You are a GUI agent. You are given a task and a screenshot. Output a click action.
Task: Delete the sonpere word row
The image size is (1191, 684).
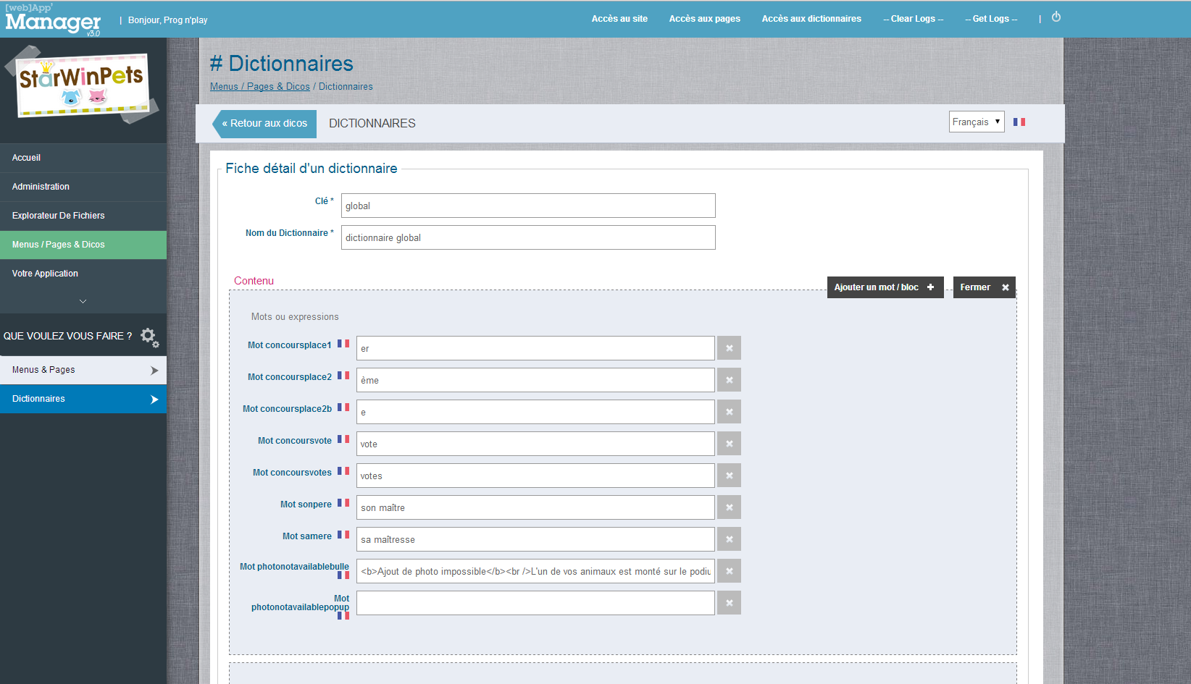tap(729, 507)
